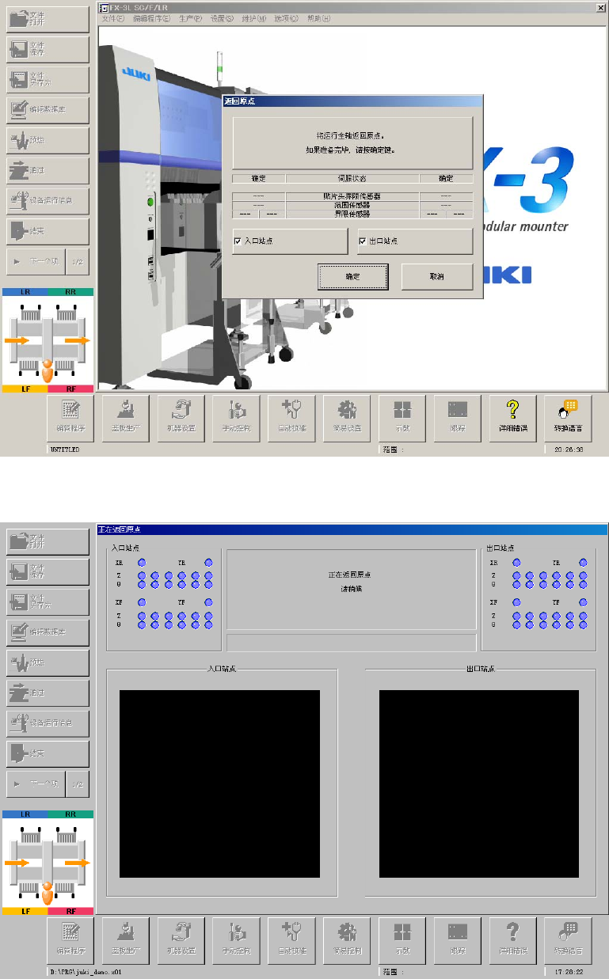Open the Production (生产) menu in FX-3L window
Screen dimensions: 609x979
pyautogui.click(x=191, y=17)
